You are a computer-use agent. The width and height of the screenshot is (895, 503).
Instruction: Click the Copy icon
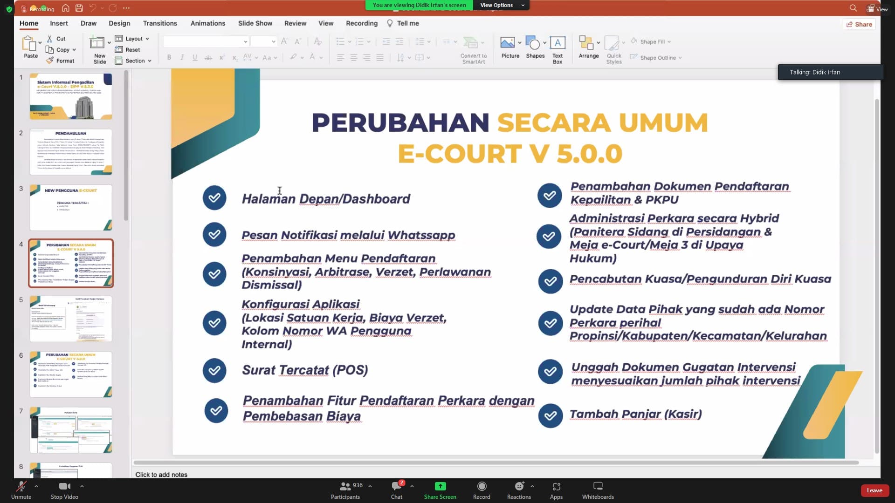50,50
